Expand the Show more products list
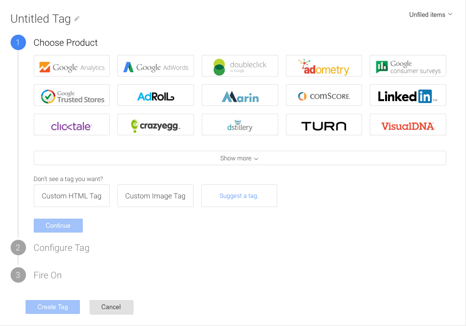Image resolution: width=466 pixels, height=326 pixels. click(x=240, y=158)
